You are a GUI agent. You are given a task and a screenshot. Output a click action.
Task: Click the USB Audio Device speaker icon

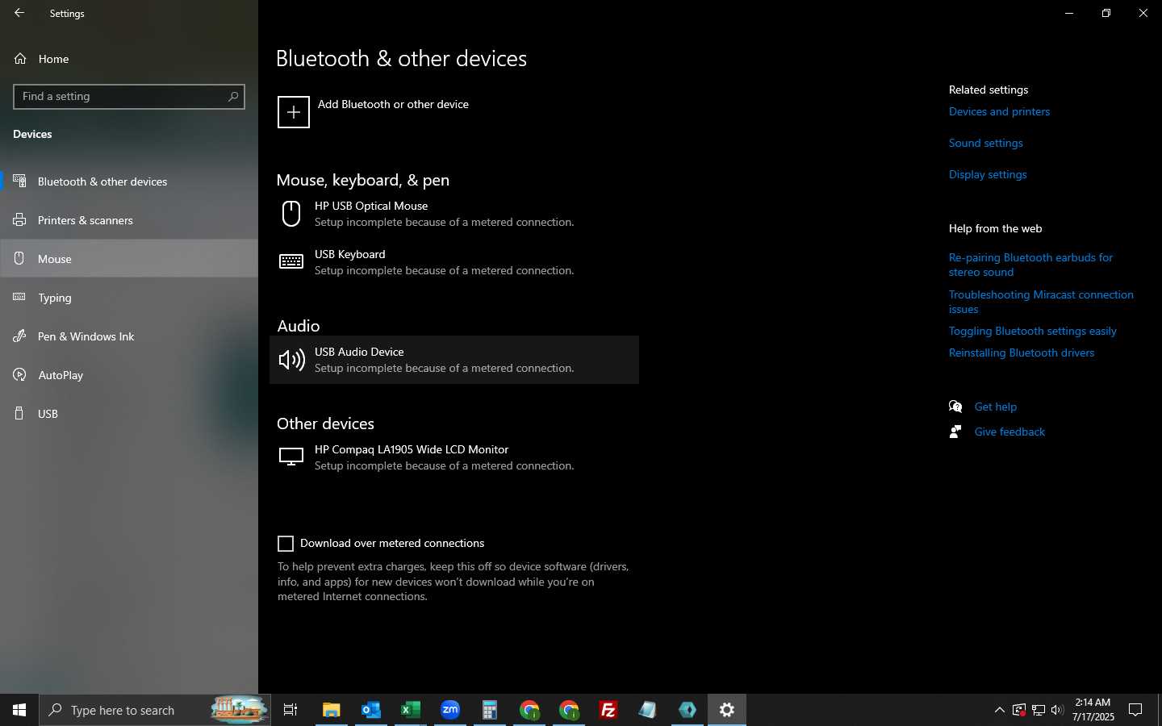pos(291,360)
